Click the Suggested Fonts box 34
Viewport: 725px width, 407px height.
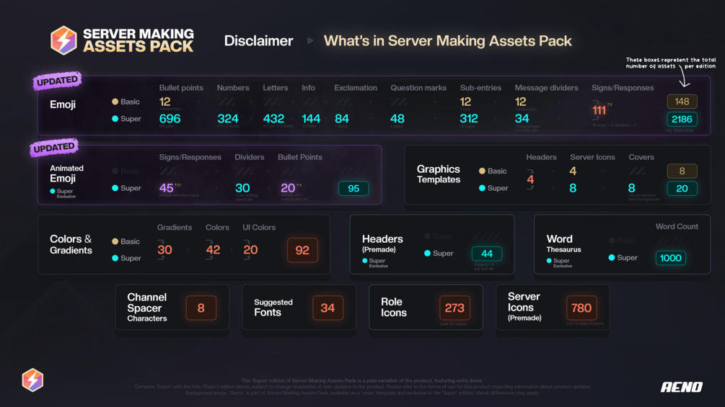[328, 308]
